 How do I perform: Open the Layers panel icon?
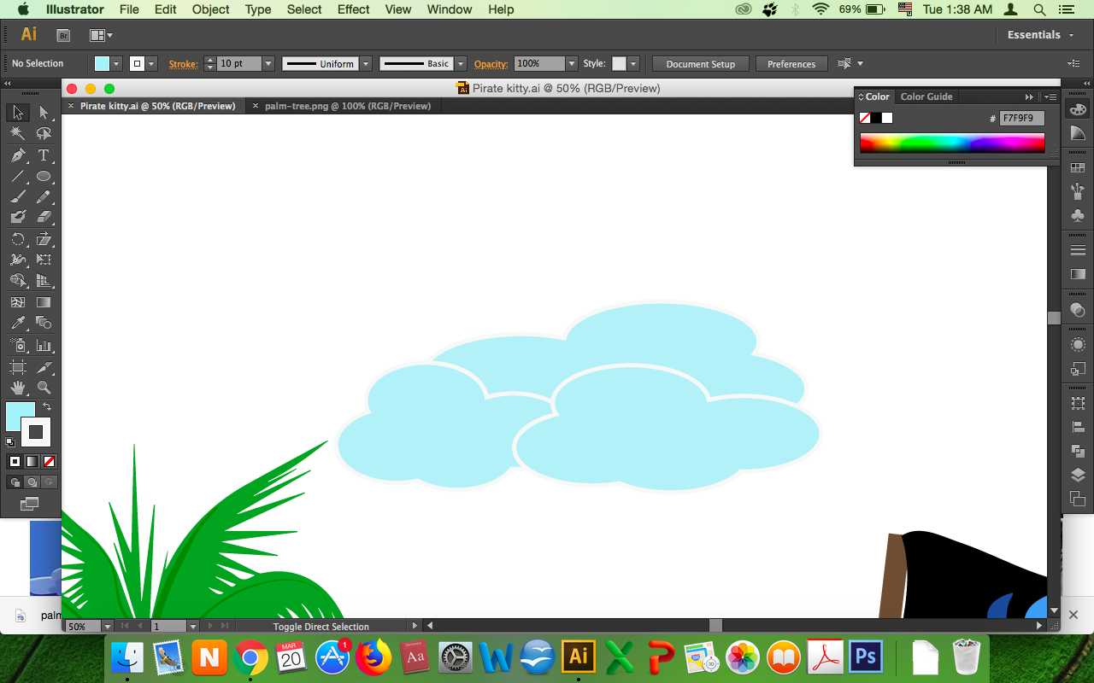1078,475
